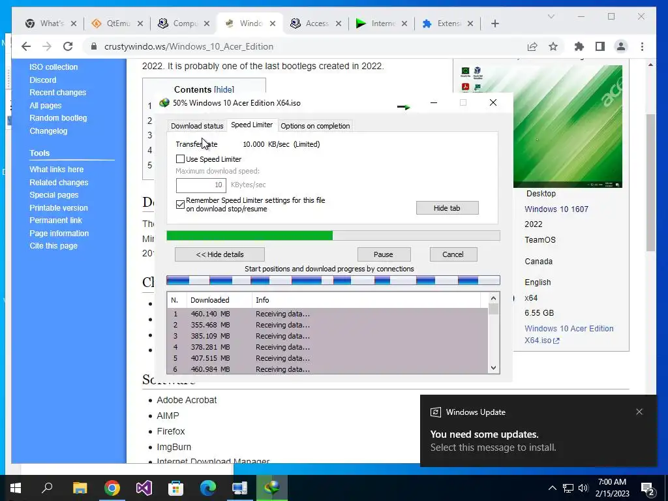This screenshot has height=501, width=668.
Task: Open taskbar search magnifier
Action: tap(47, 488)
